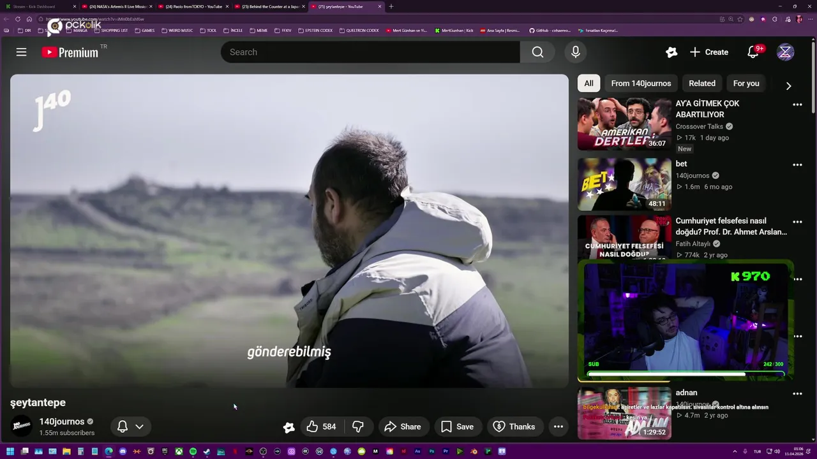
Task: Open notifications bell in the header
Action: click(x=753, y=52)
